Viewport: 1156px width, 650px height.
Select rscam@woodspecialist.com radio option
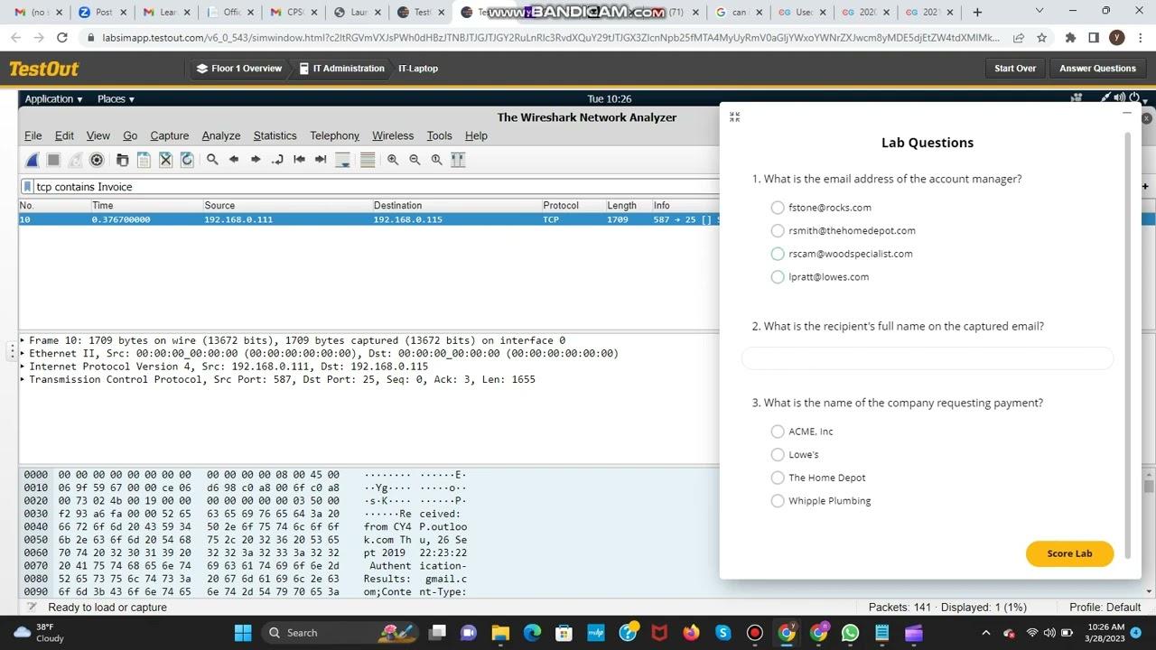(778, 254)
